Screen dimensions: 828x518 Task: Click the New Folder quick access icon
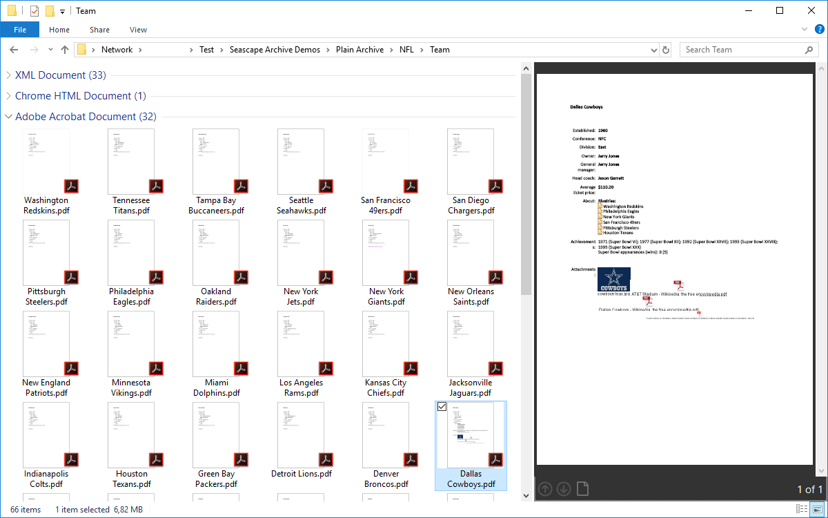click(x=50, y=10)
